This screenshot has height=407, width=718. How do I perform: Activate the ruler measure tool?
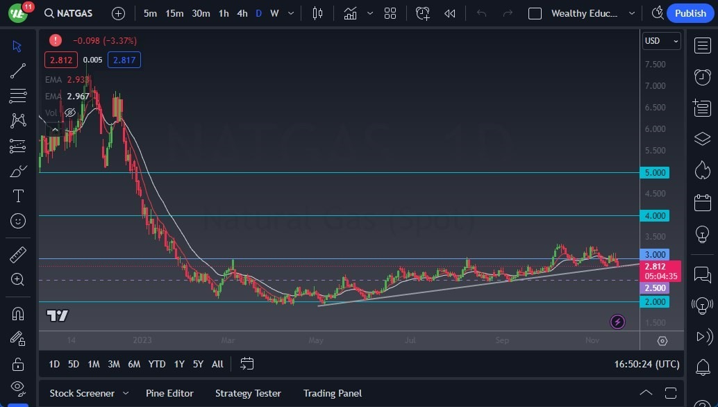click(x=18, y=254)
